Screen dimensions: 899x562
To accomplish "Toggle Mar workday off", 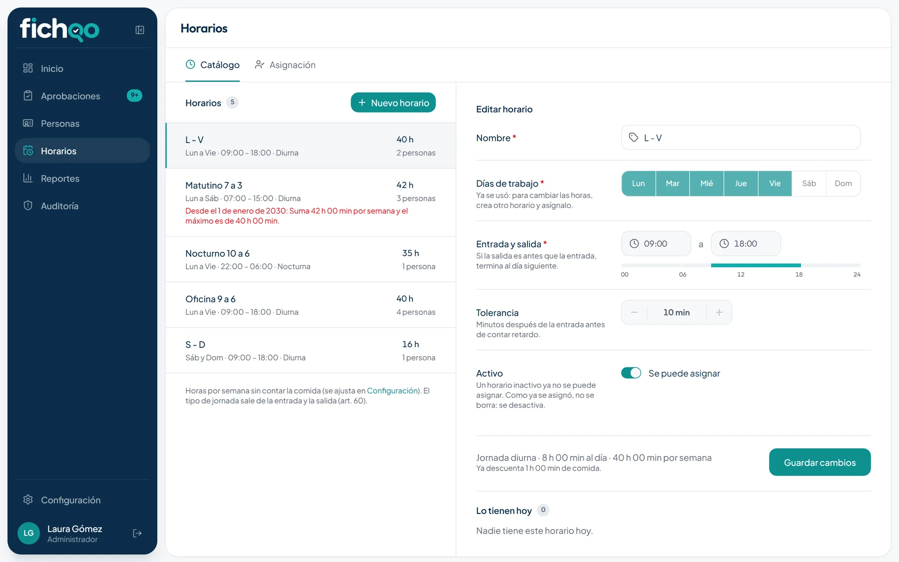I will coord(673,183).
